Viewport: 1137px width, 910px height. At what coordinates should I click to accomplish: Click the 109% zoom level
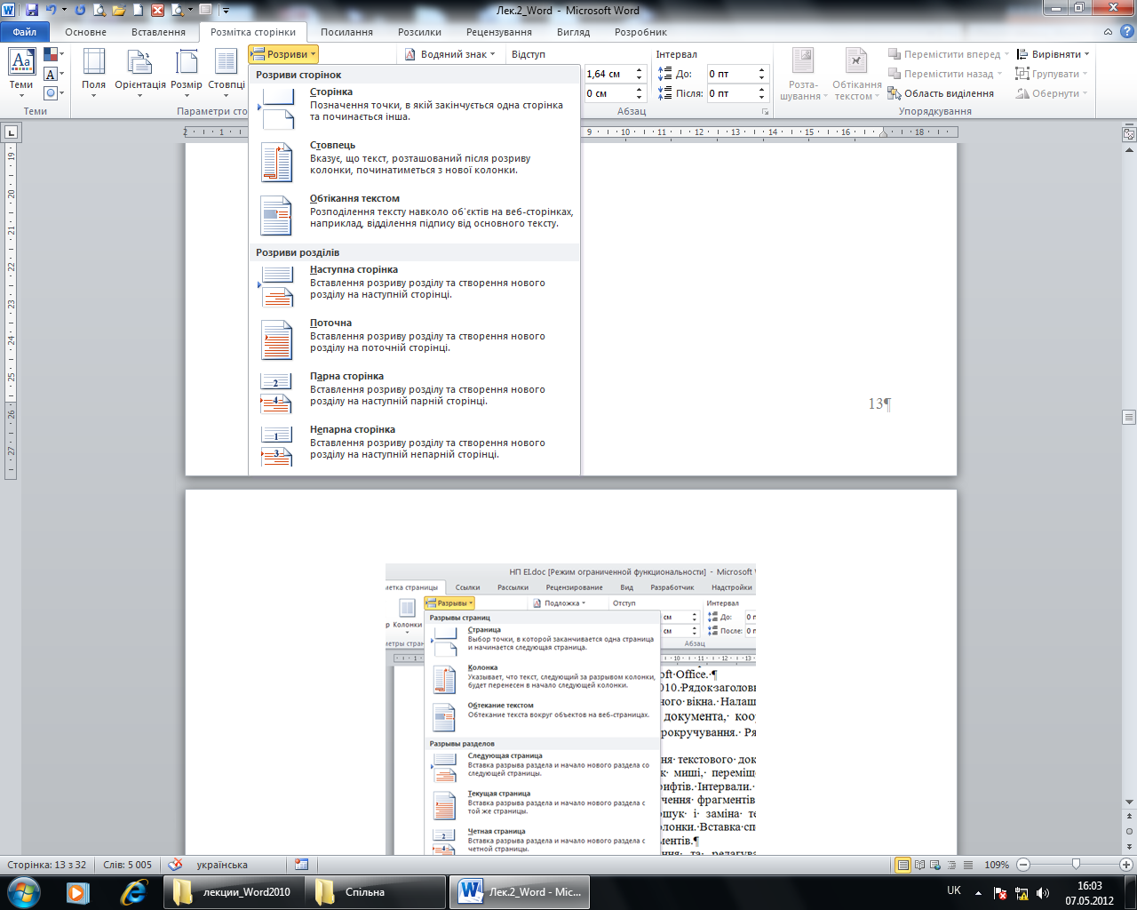(997, 865)
